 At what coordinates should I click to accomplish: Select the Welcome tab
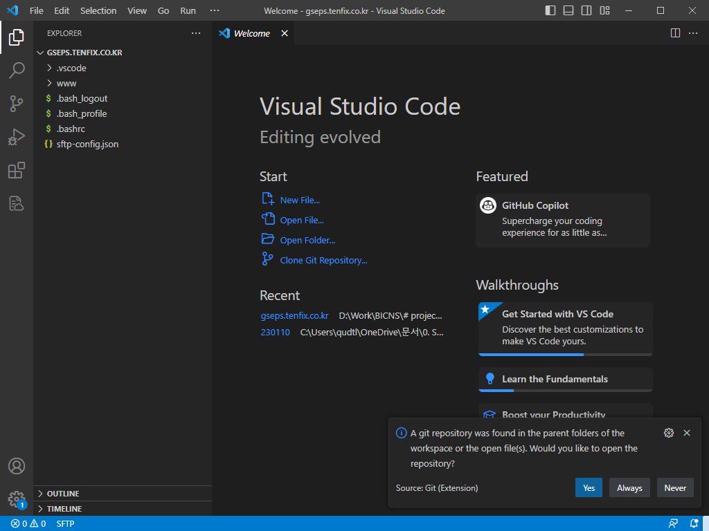[253, 33]
